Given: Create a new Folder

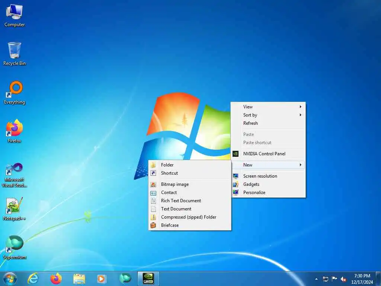Looking at the screenshot, I should pos(190,165).
